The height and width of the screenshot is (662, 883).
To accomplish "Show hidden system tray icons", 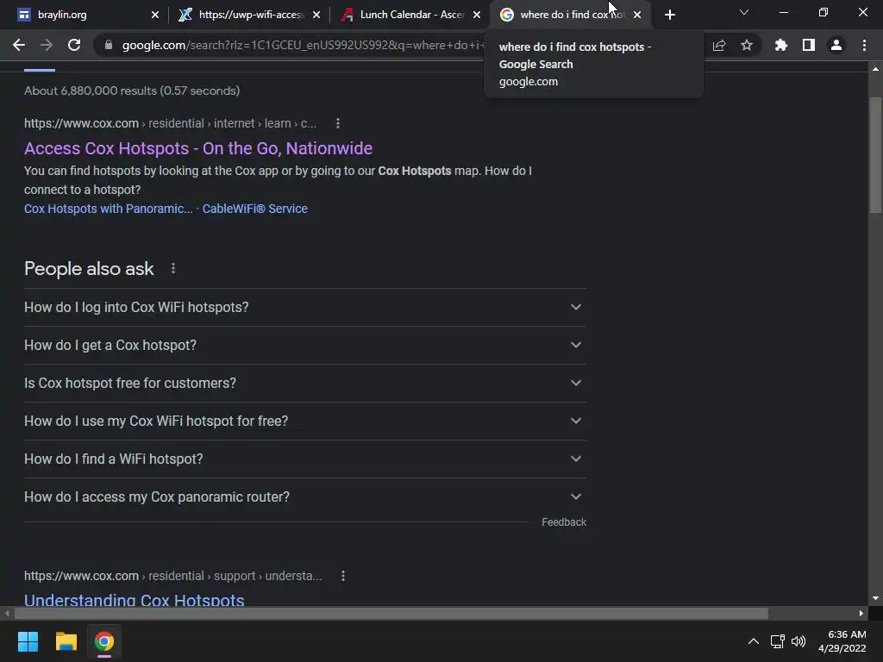I will pos(753,641).
